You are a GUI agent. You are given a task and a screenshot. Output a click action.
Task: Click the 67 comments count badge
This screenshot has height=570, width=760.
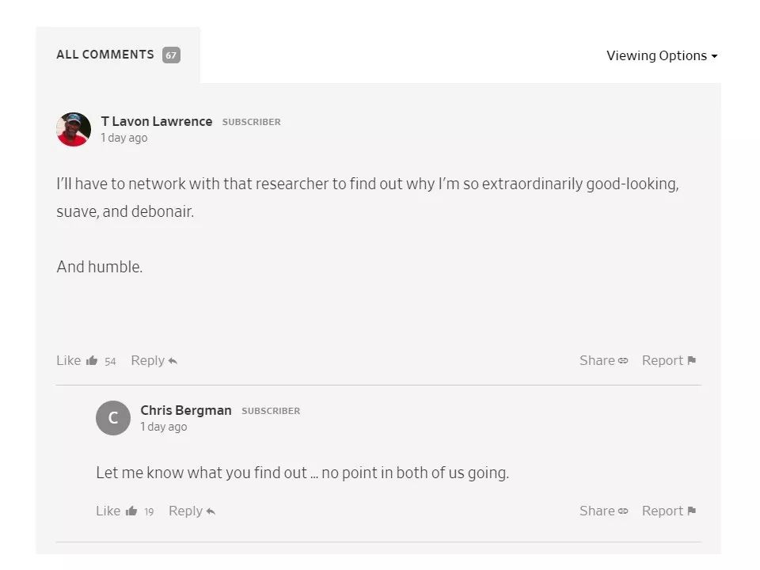click(x=171, y=55)
